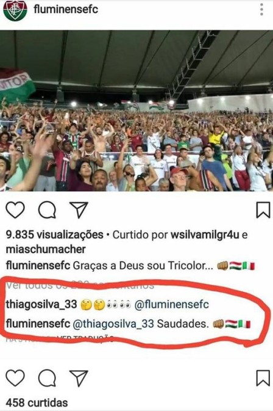The height and width of the screenshot is (411, 273).
Task: Like the crowd video with heart icon
Action: point(15,210)
